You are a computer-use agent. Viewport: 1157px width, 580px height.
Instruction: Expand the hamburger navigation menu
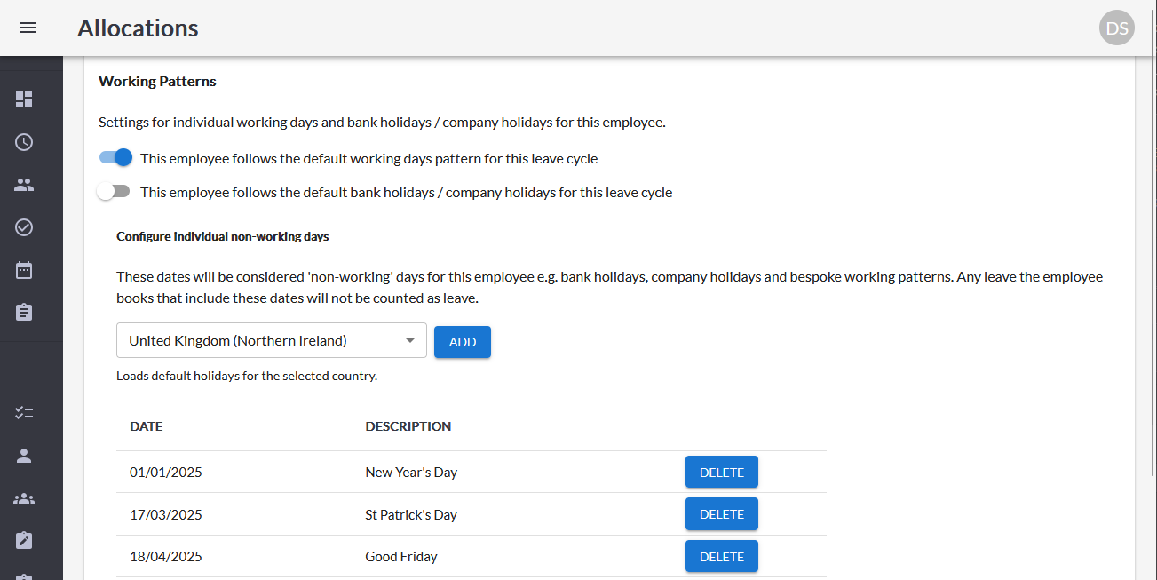pyautogui.click(x=28, y=28)
